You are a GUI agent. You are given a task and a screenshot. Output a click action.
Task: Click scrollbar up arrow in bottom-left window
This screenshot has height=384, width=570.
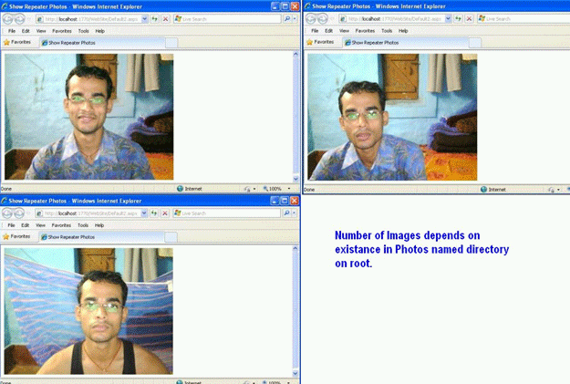295,248
